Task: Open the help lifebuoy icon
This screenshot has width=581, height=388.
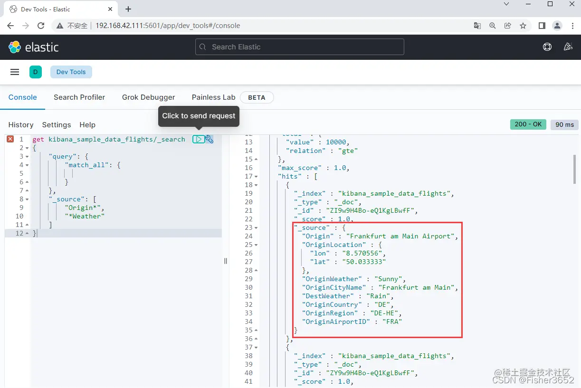Action: point(547,47)
